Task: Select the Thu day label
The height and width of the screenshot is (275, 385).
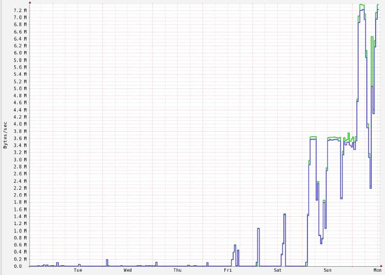Action: click(x=178, y=270)
